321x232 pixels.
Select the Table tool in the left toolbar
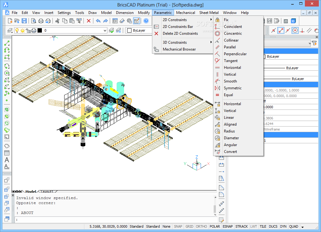(7, 153)
